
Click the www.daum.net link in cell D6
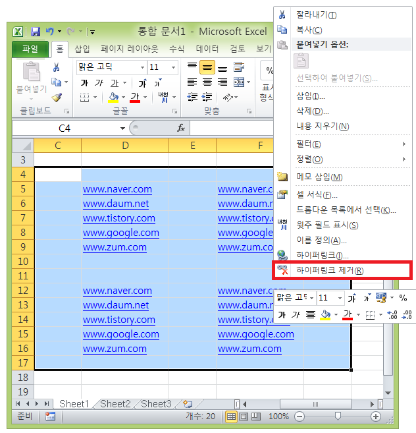116,204
